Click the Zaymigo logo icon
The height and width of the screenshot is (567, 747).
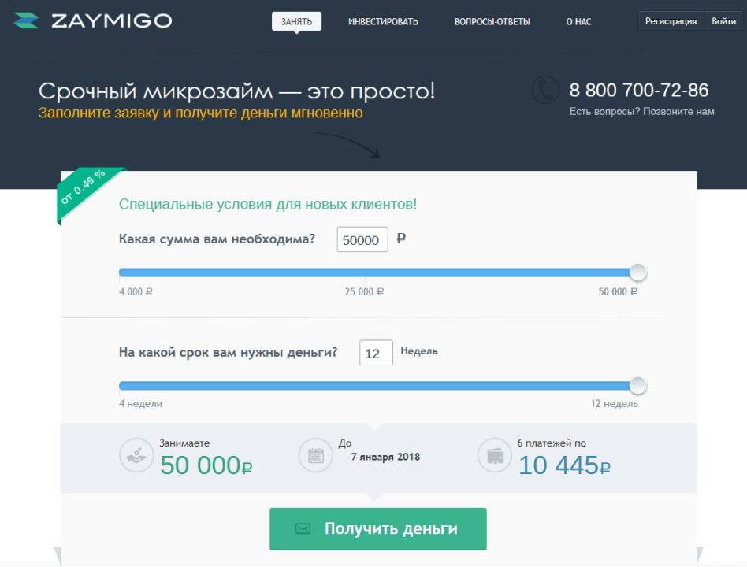tap(27, 21)
